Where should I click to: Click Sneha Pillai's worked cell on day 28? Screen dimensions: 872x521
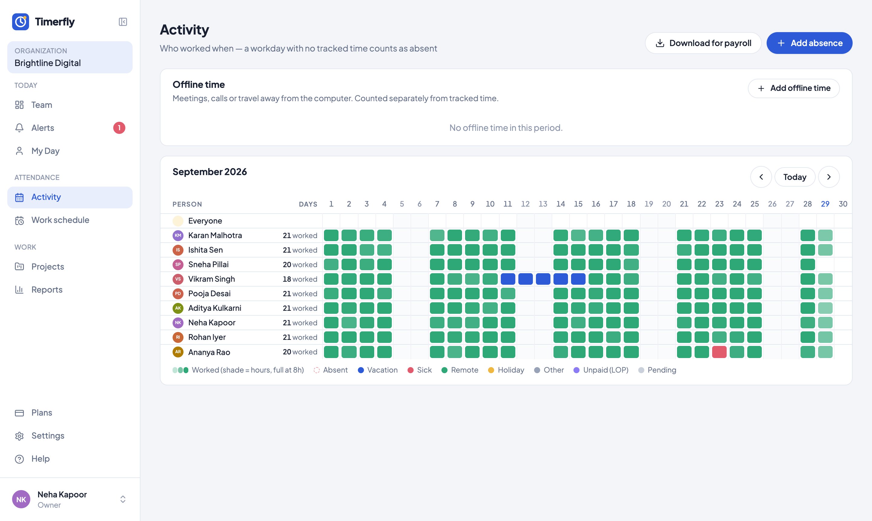pyautogui.click(x=808, y=264)
